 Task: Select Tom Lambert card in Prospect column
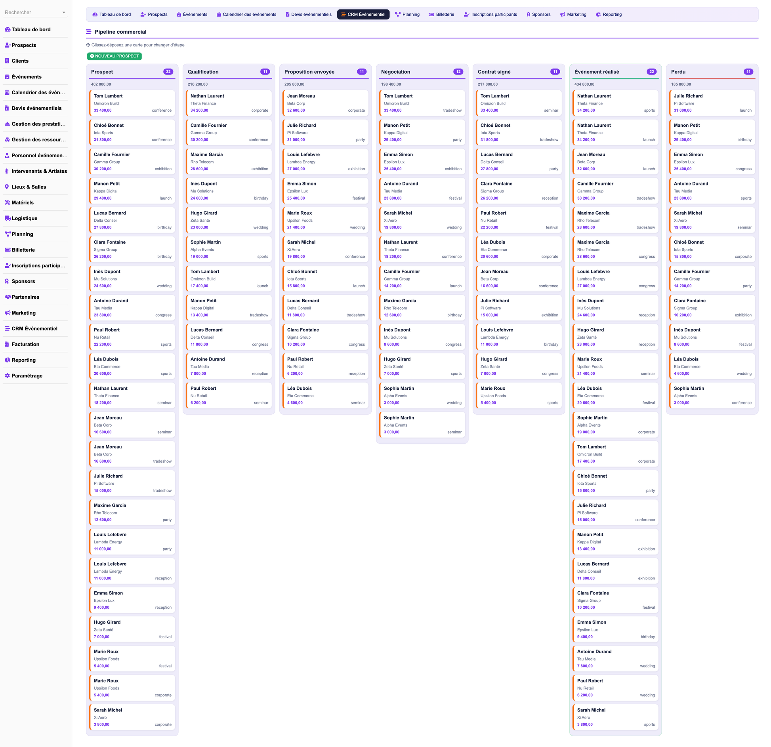point(132,103)
